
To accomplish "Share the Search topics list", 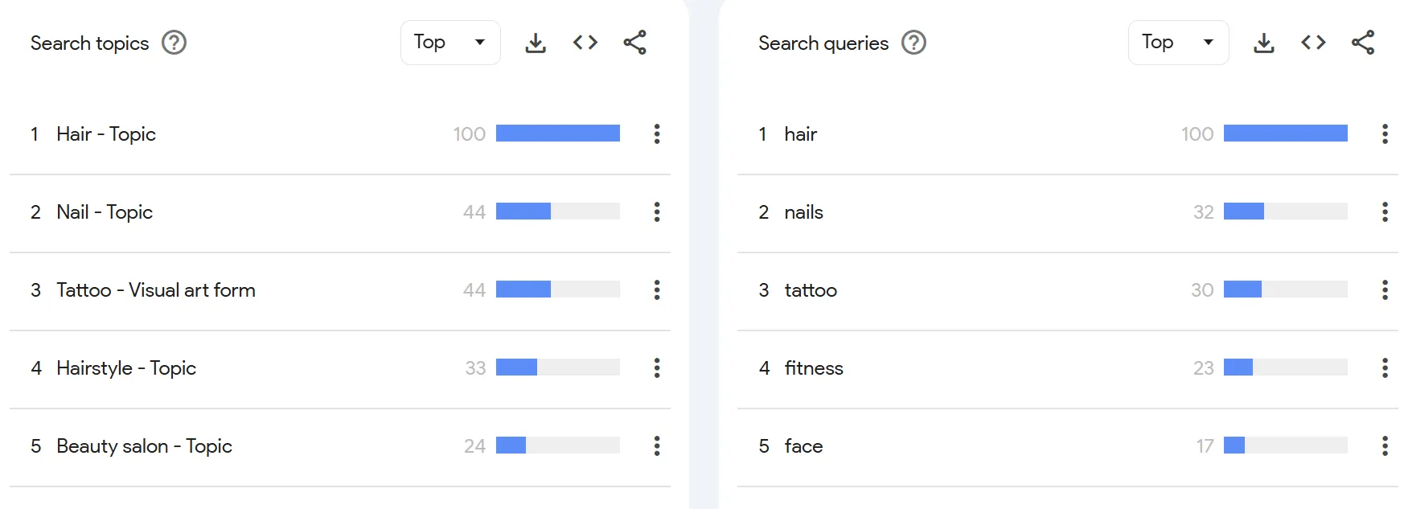I will point(635,43).
